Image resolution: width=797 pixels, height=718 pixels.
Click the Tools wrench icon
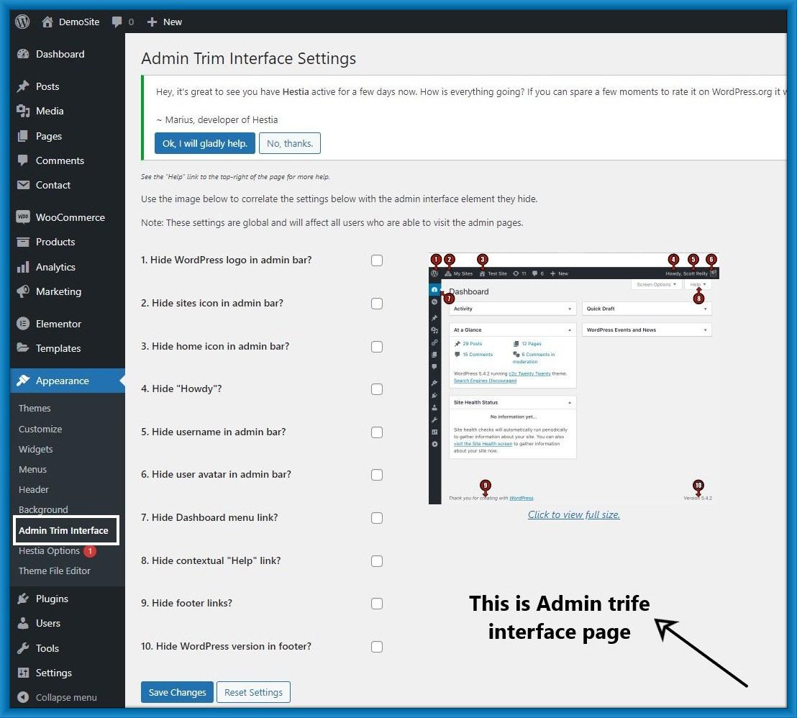click(23, 647)
